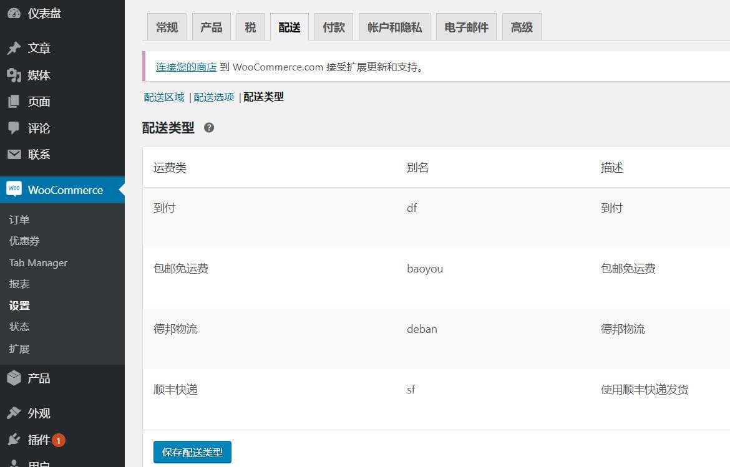The height and width of the screenshot is (467, 730).
Task: Click the 页面 pages icon
Action: [x=14, y=102]
